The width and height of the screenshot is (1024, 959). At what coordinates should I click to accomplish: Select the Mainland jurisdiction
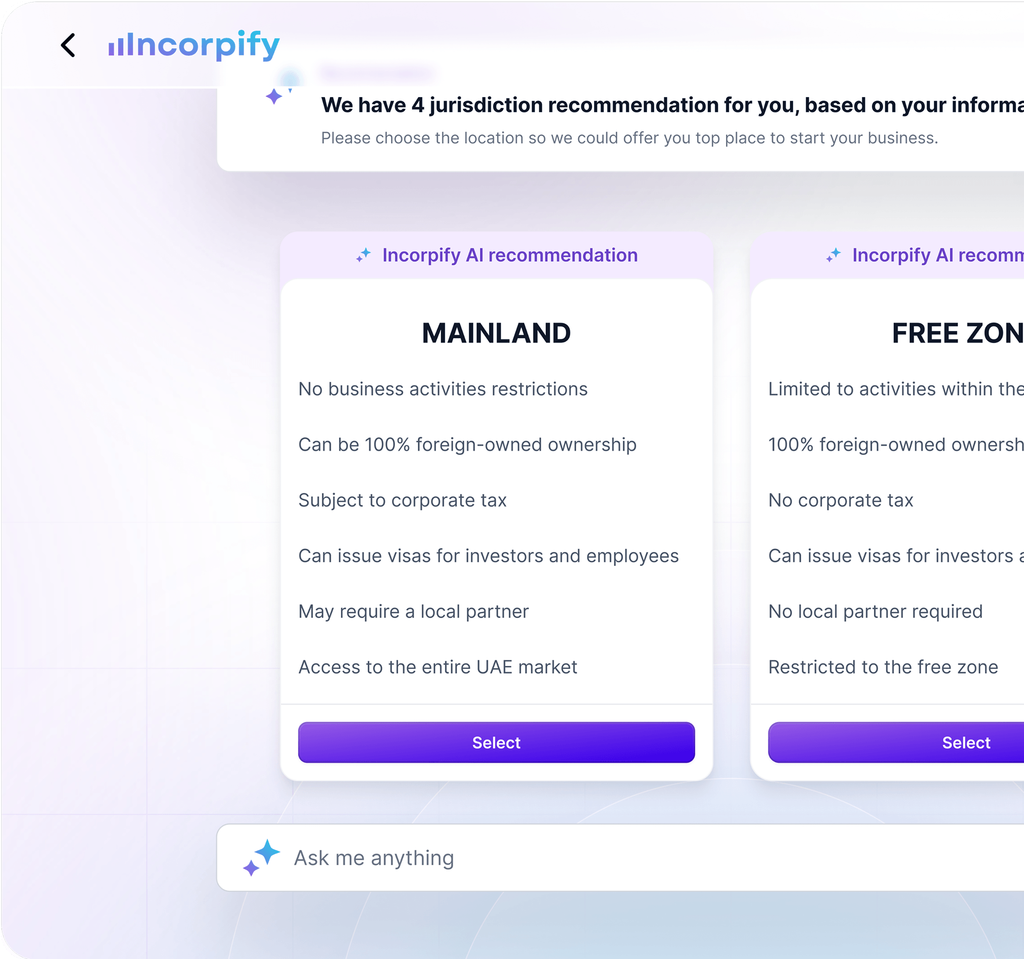(x=496, y=742)
